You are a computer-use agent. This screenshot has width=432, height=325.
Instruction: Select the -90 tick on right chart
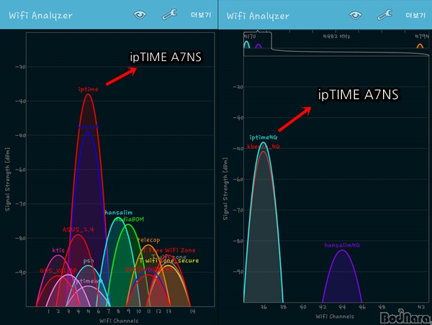pyautogui.click(x=238, y=272)
